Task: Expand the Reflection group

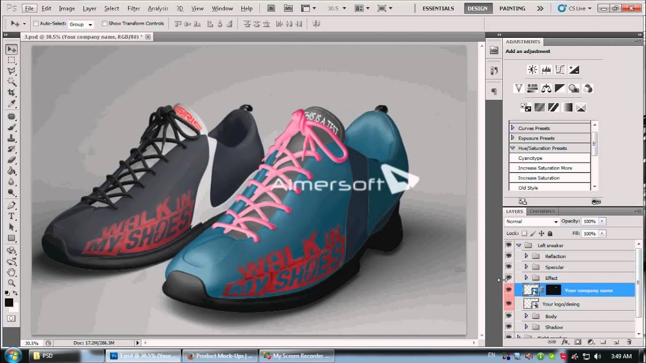Action: [x=526, y=256]
